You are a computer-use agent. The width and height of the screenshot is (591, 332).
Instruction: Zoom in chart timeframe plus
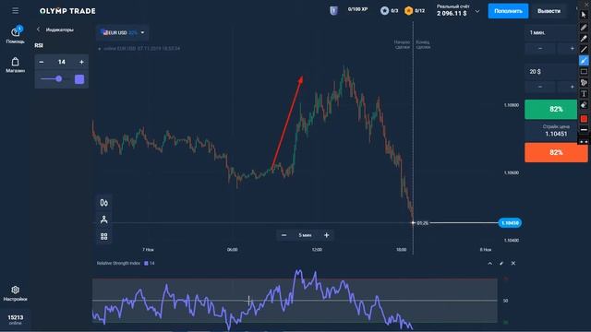pos(326,235)
